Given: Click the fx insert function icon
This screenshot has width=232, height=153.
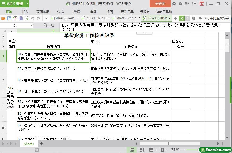Looking at the screenshot, I should [52, 25].
